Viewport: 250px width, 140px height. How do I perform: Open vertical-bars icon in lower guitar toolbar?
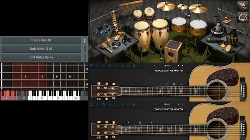(116, 104)
